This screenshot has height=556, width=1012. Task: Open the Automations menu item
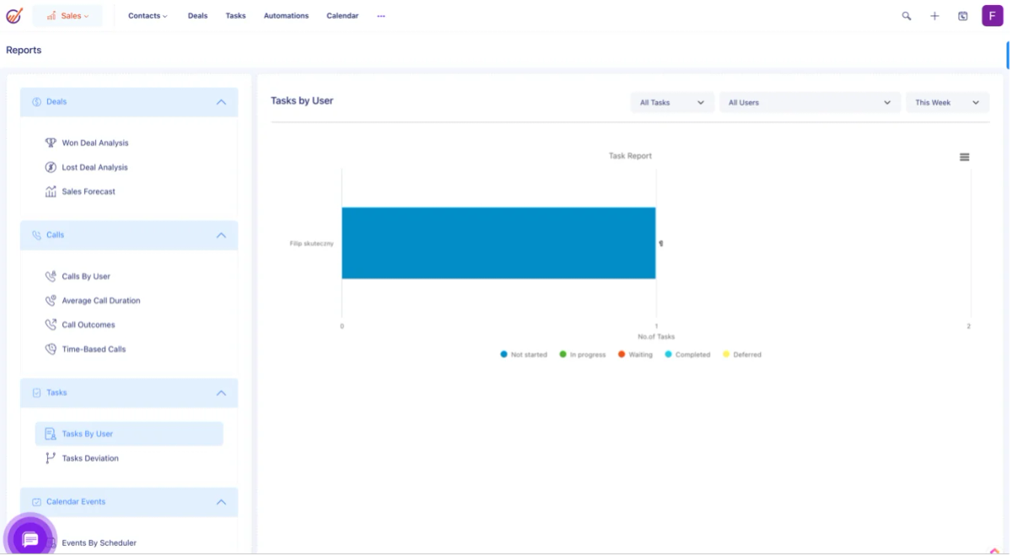coord(286,16)
